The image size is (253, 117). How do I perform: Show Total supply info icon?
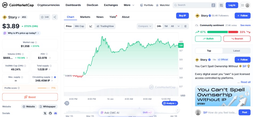pos(51,66)
